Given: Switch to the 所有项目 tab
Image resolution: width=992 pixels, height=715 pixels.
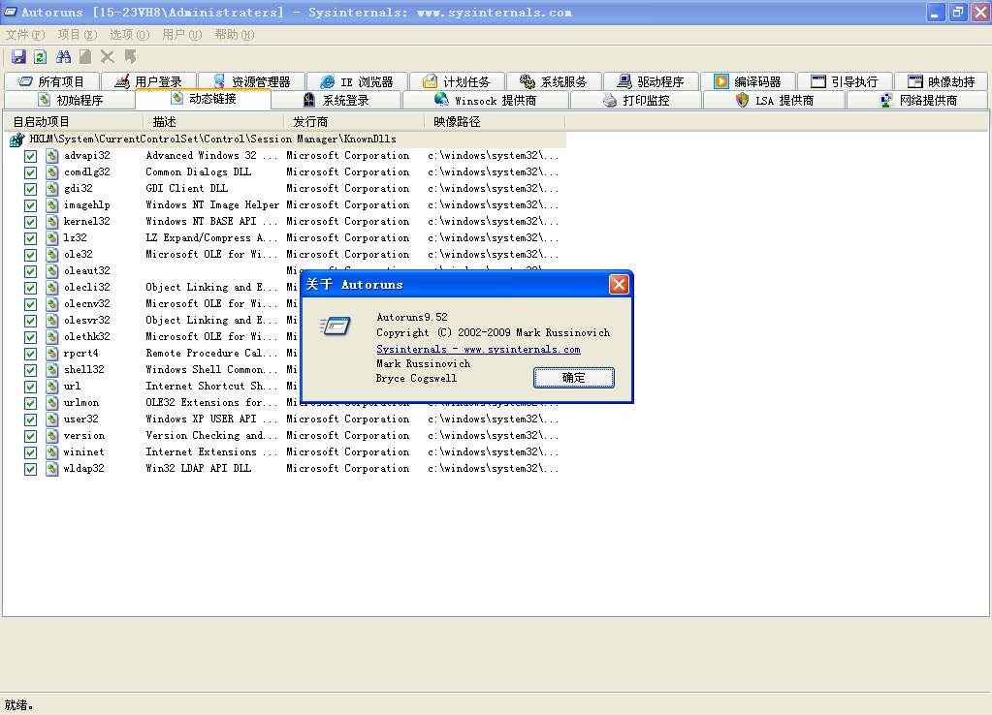Looking at the screenshot, I should tap(51, 81).
